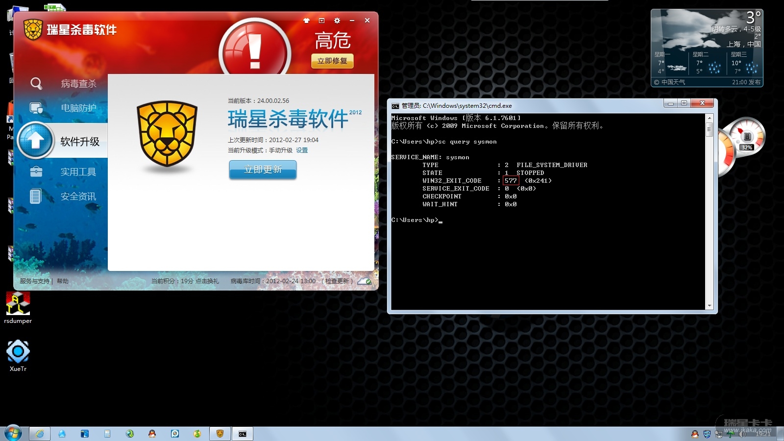This screenshot has height=441, width=784.
Task: Click the green globe browser taskbar icon
Action: tap(130, 434)
